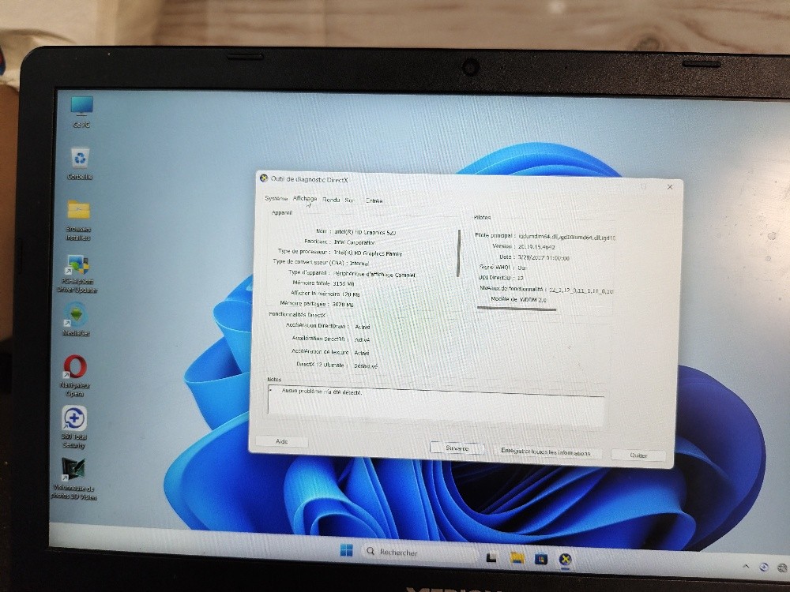Click the Accélération DirectDraw Activé value
790x592 pixels.
(x=363, y=328)
